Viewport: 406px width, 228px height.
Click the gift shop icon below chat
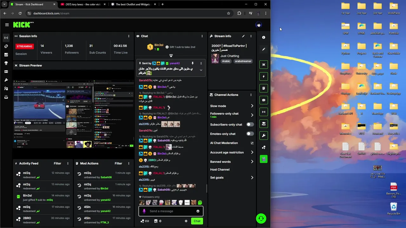156,221
